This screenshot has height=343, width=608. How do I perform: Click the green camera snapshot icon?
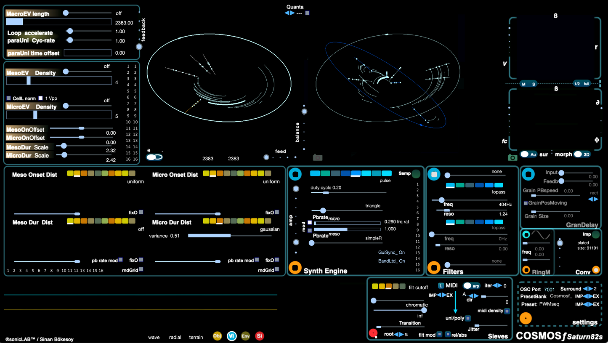512,157
